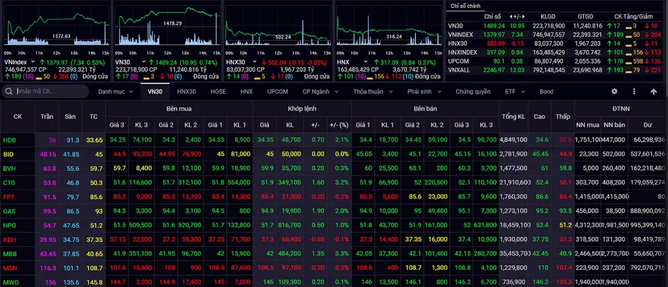Viewport: 668px width, 287px height.
Task: Open the FPT stock symbol row
Action: [x=9, y=197]
